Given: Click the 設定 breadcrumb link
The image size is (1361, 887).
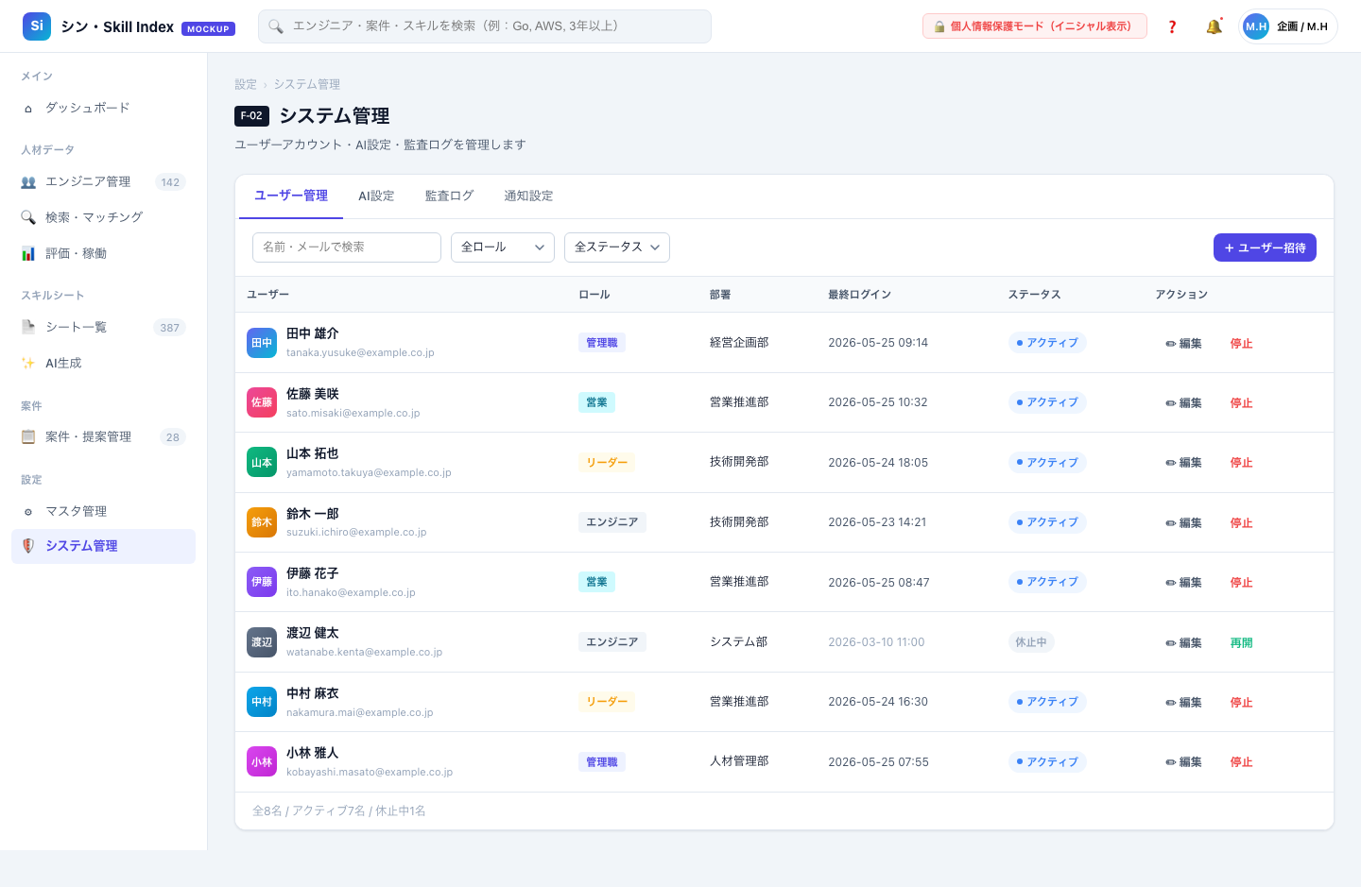Looking at the screenshot, I should 246,85.
